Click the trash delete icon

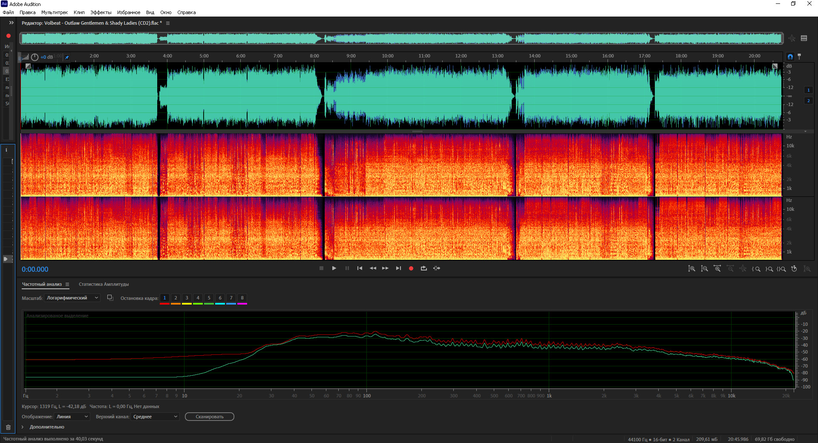tap(8, 427)
